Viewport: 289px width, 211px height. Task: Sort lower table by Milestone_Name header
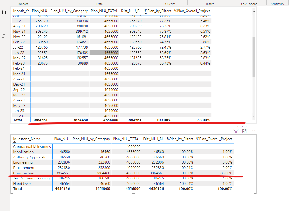[x=27, y=139]
